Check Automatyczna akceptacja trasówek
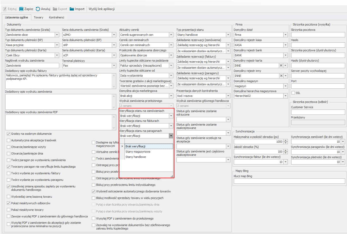 9,140
